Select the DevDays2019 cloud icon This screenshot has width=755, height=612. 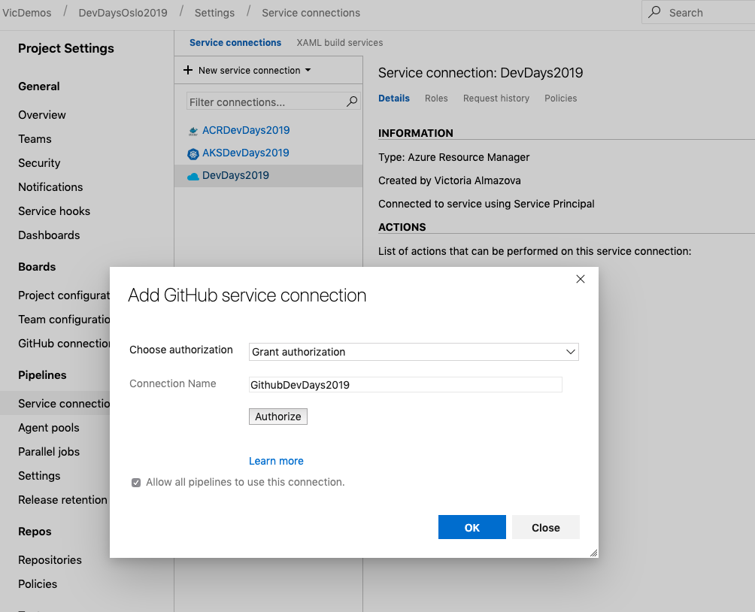coord(194,175)
